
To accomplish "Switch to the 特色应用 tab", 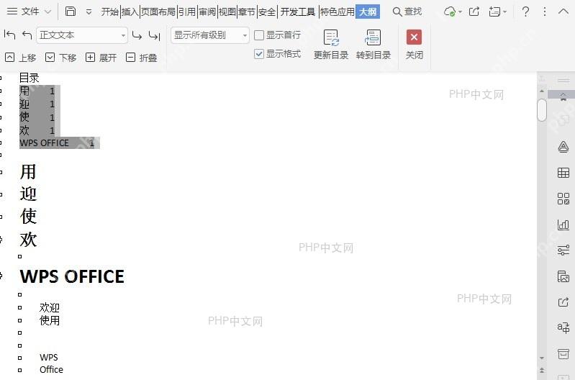I will click(x=338, y=12).
